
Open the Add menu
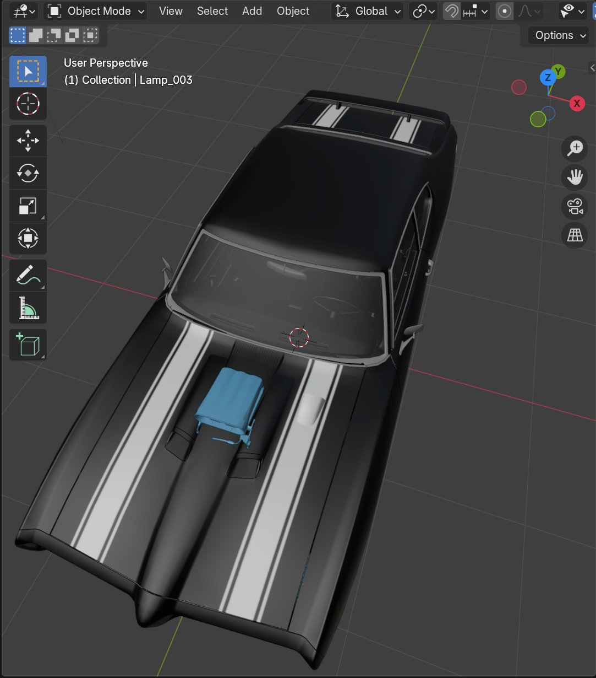point(252,11)
